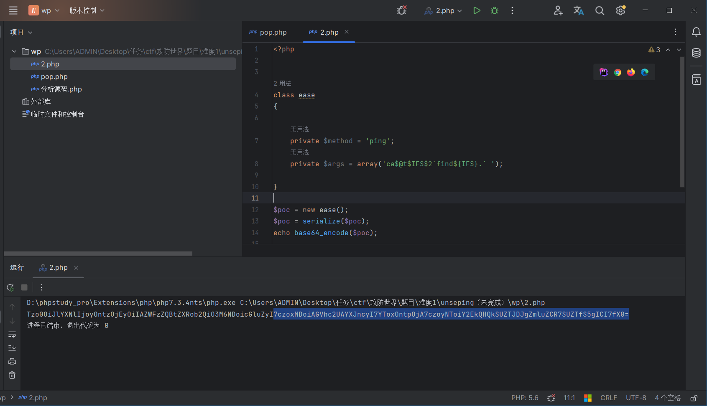Click the translate icon in the toolbar
The width and height of the screenshot is (707, 406).
[579, 10]
